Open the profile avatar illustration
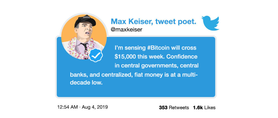Viewport: 278px width, 118px height. 84,37
